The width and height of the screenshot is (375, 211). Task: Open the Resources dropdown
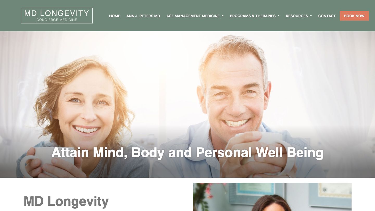[299, 16]
